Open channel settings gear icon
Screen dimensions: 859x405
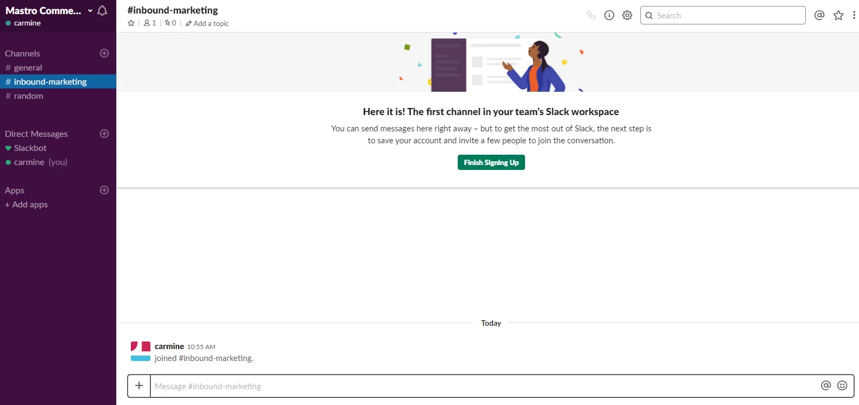627,15
